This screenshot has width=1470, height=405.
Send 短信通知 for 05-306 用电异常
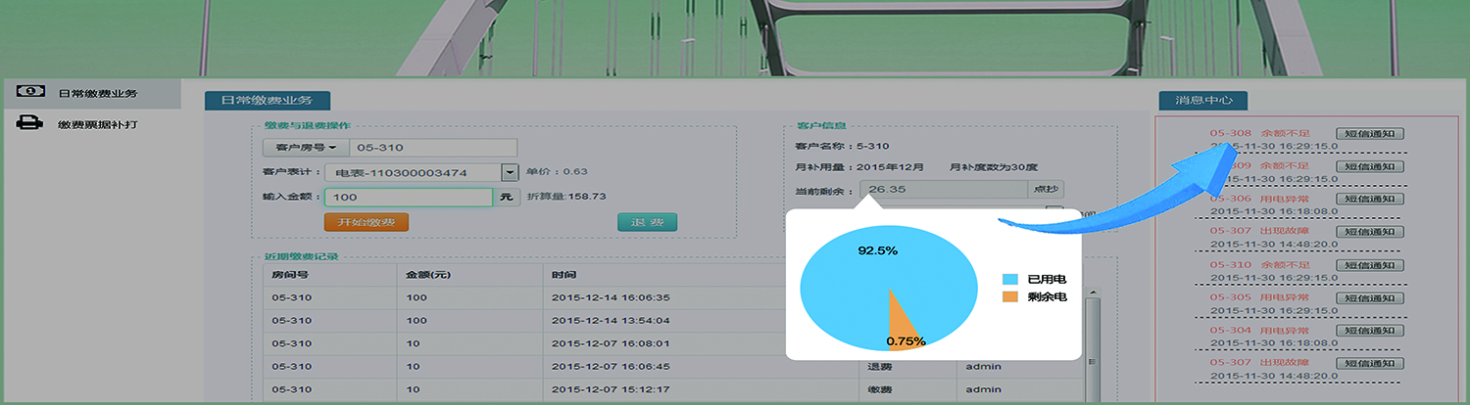tap(1369, 199)
